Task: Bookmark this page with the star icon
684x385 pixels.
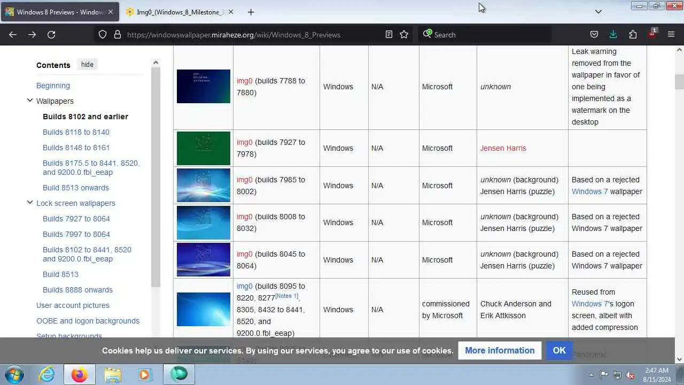Action: click(404, 34)
